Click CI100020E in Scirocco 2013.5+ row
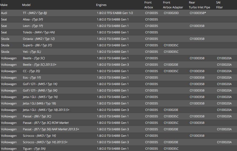Viewport: 237px width, 151px height. click(171, 142)
